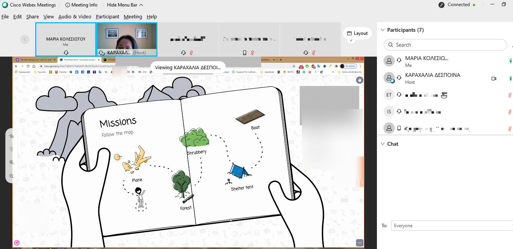This screenshot has width=513, height=249.
Task: Open the Participant menu
Action: [107, 16]
